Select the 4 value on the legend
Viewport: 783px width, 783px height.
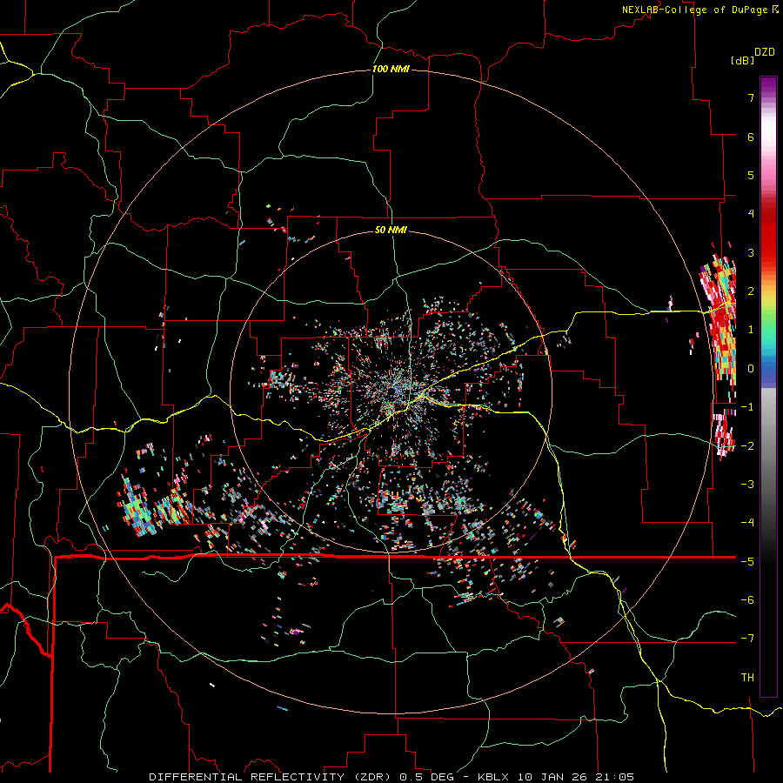tap(751, 214)
